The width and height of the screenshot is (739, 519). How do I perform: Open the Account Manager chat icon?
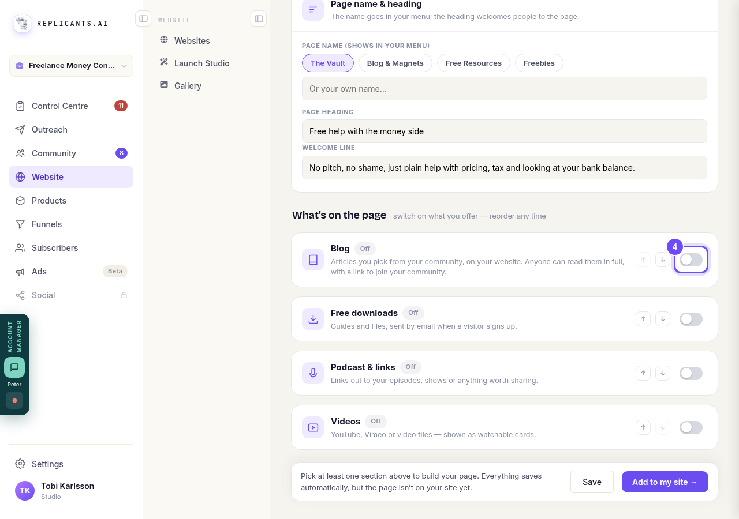[x=14, y=367]
